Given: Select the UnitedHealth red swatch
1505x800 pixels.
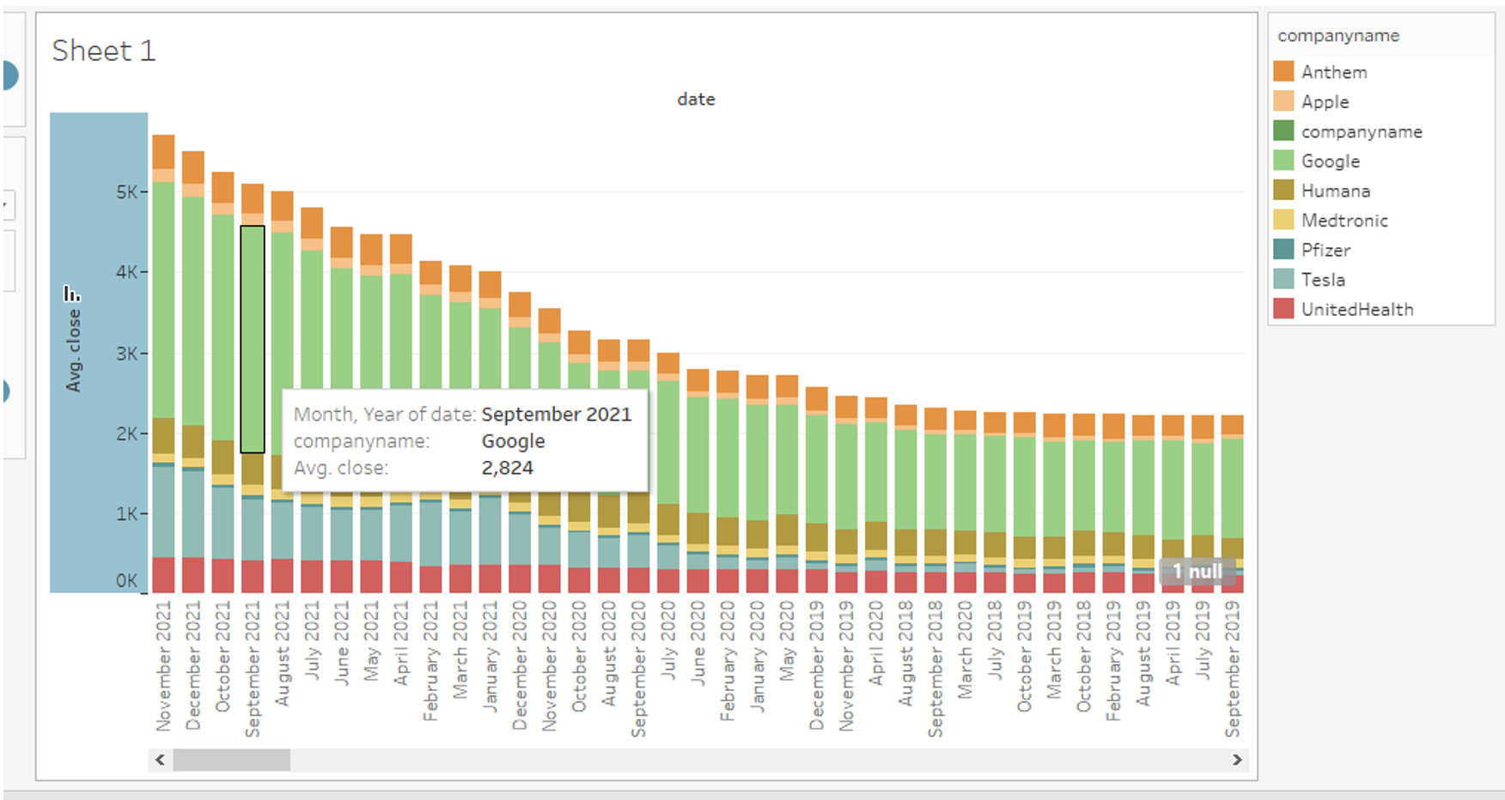Looking at the screenshot, I should tap(1283, 309).
